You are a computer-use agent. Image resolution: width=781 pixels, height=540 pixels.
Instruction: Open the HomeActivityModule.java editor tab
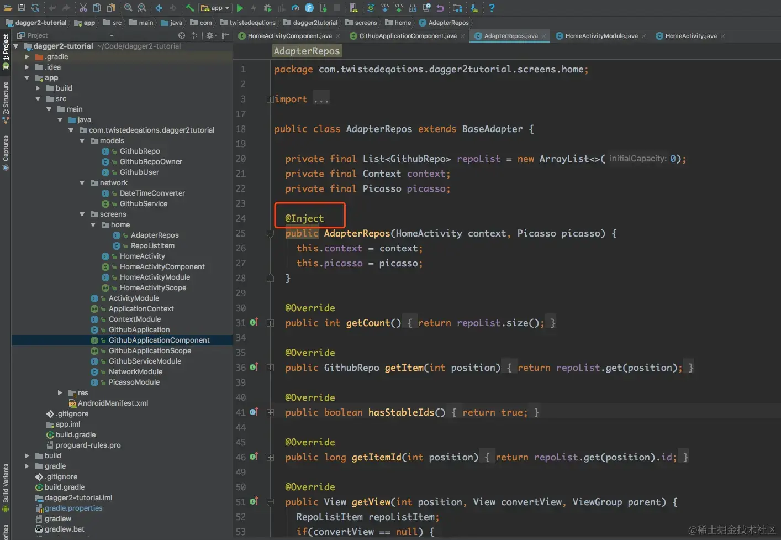601,36
